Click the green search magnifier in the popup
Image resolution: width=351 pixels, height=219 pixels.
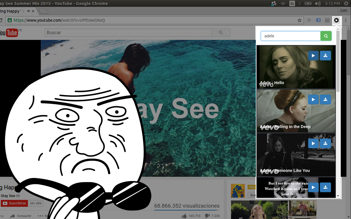coord(326,36)
